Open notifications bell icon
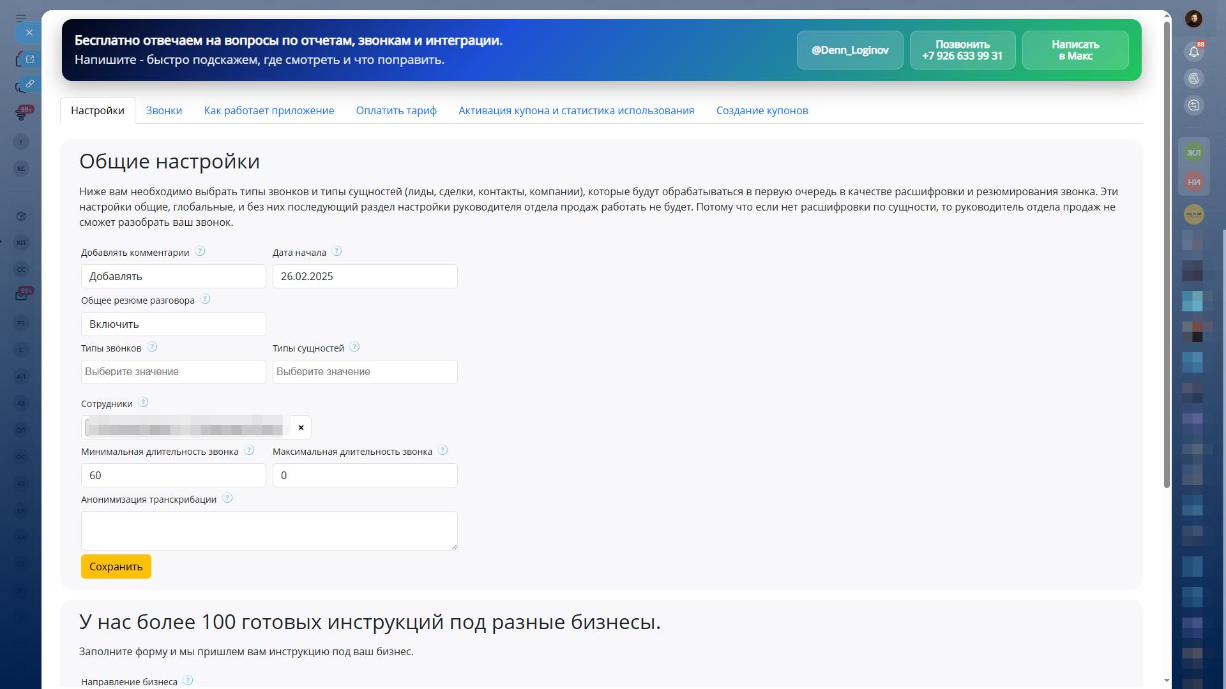This screenshot has width=1226, height=689. pyautogui.click(x=1193, y=52)
